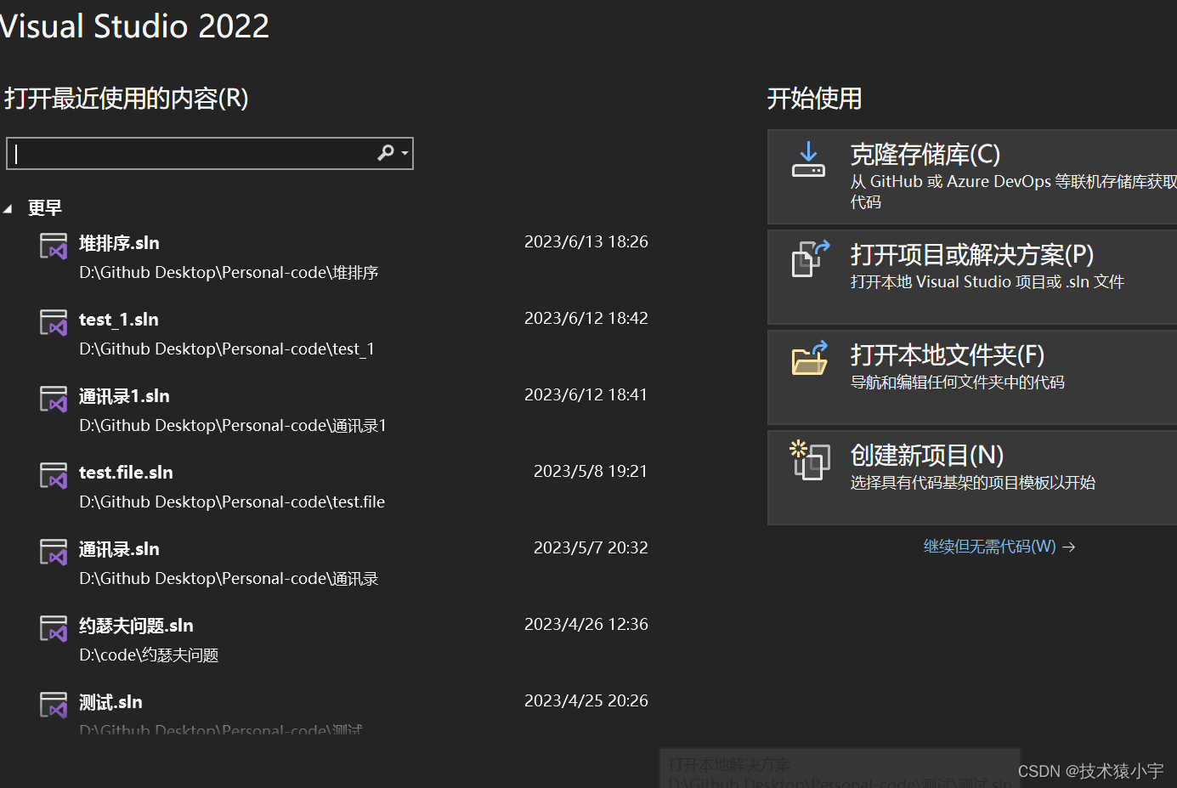Click the path ending Personal-code\堆排序
This screenshot has width=1177, height=788.
[229, 273]
